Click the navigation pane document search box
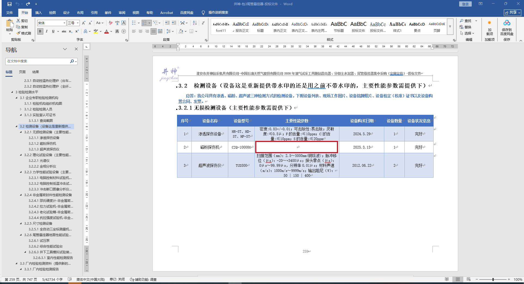524x284 pixels. [38, 61]
